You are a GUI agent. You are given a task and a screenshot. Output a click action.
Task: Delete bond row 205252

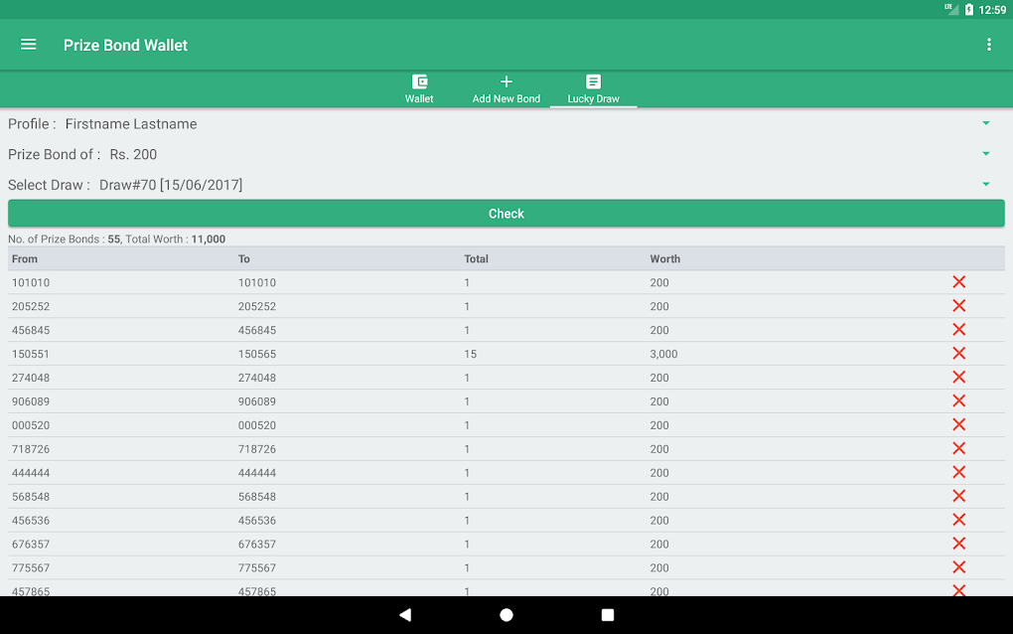[958, 306]
